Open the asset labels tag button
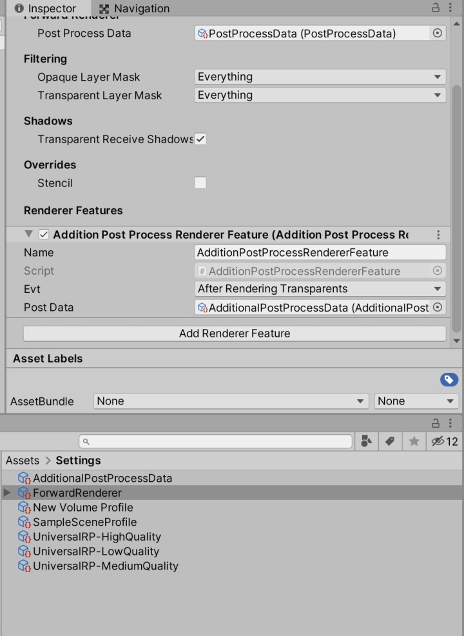Image resolution: width=464 pixels, height=636 pixels. [x=449, y=380]
